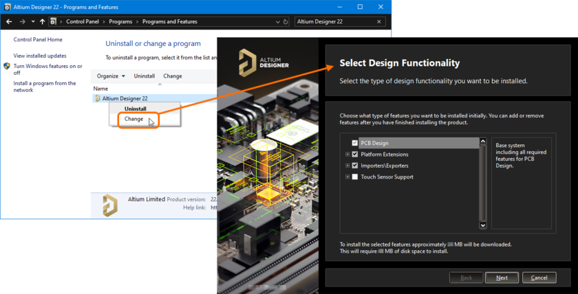Screen dimensions: 578x294
Task: Click the Programs and Features window title icon
Action: click(8, 7)
